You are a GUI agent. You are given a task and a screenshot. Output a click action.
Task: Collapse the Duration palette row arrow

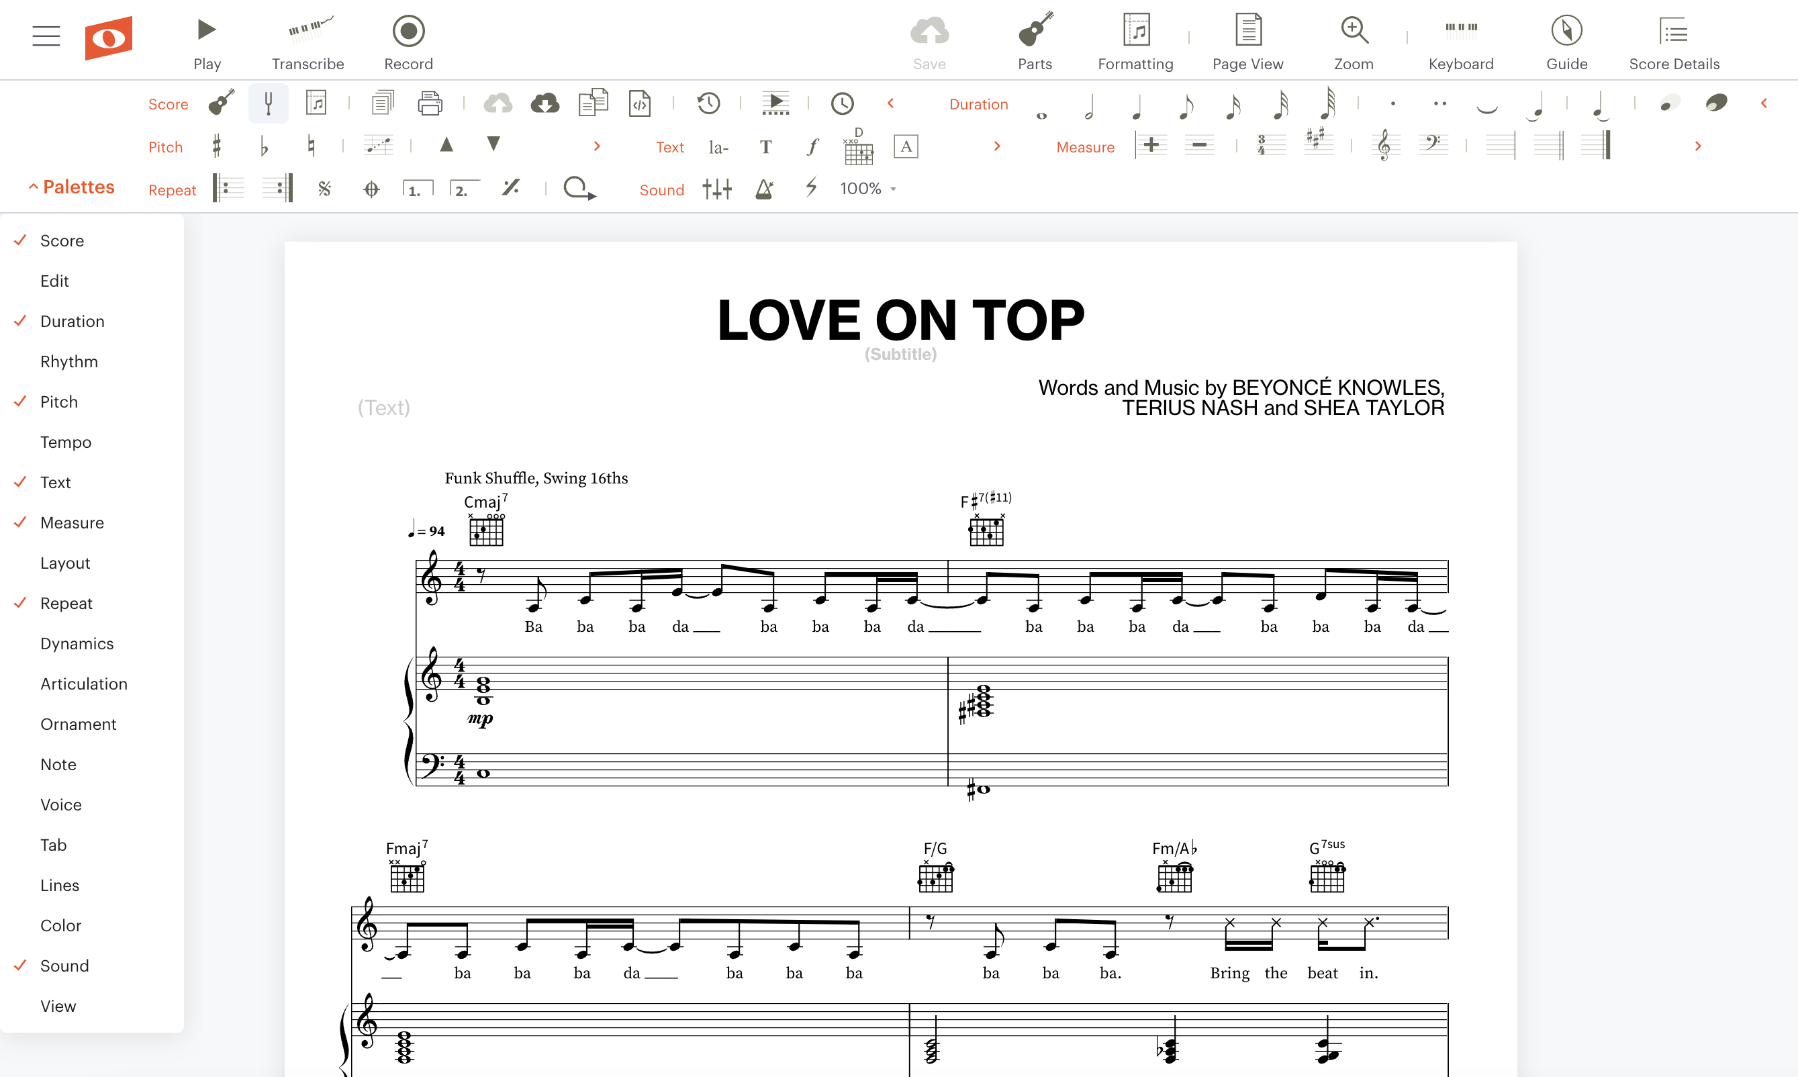pos(1764,103)
